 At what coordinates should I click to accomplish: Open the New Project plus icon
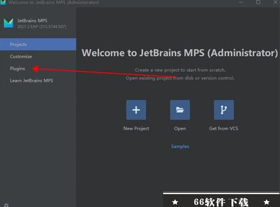tap(136, 110)
